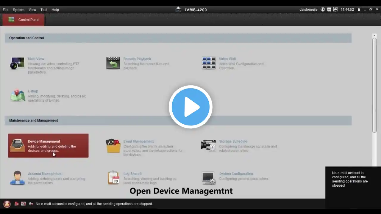The width and height of the screenshot is (381, 214).
Task: Click the System Configuration title link
Action: pyautogui.click(x=236, y=174)
